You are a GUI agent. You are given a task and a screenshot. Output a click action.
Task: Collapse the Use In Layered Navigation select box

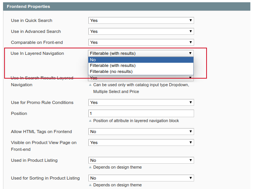(141, 53)
